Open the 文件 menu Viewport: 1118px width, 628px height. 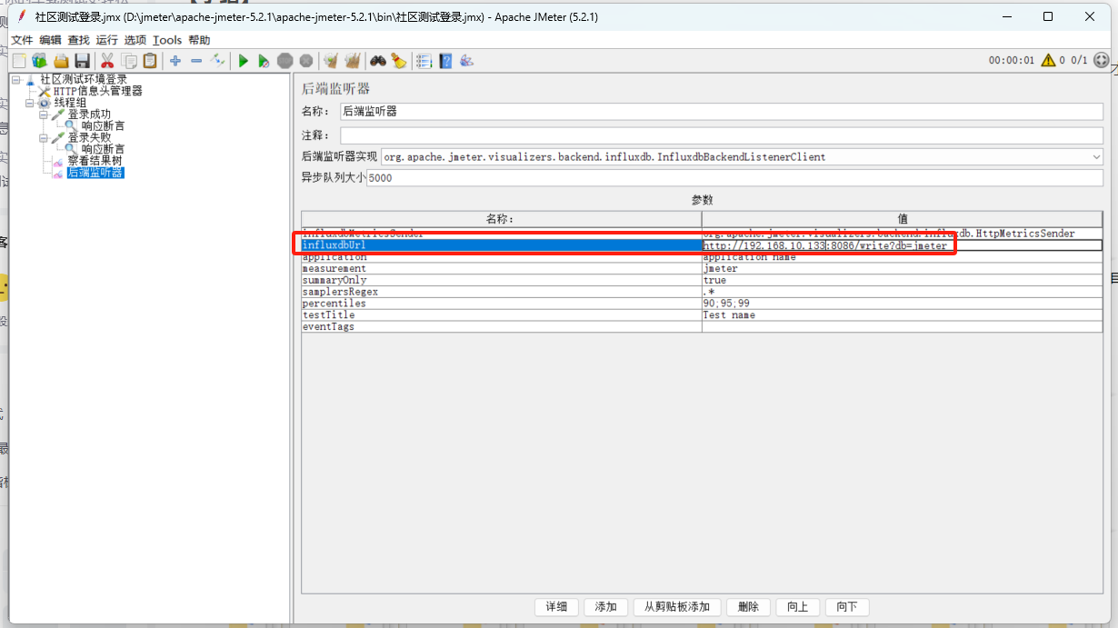[22, 40]
